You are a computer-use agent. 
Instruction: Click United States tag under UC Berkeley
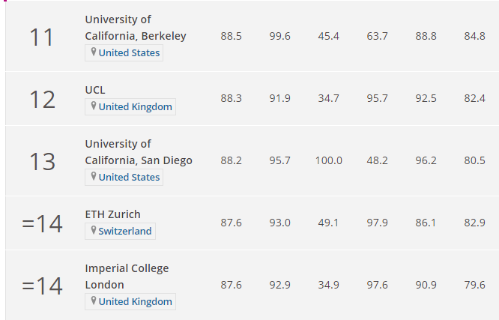click(x=129, y=52)
